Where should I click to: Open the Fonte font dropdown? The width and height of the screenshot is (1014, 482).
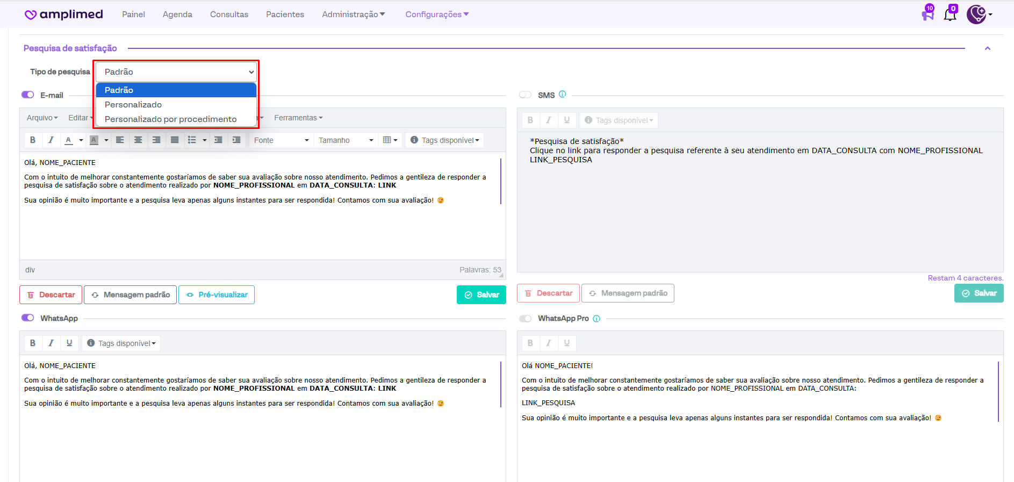pos(281,140)
